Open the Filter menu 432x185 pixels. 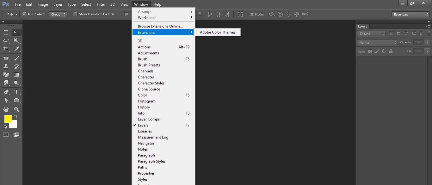(x=101, y=4)
